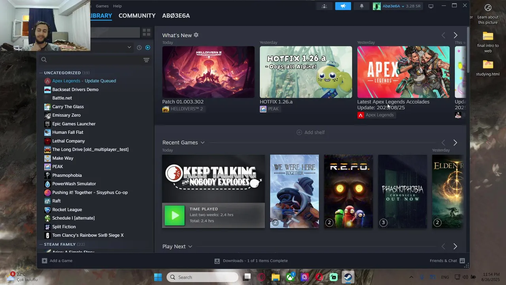Viewport: 506px width, 285px height.
Task: Click the Add shelf plus icon
Action: click(299, 132)
